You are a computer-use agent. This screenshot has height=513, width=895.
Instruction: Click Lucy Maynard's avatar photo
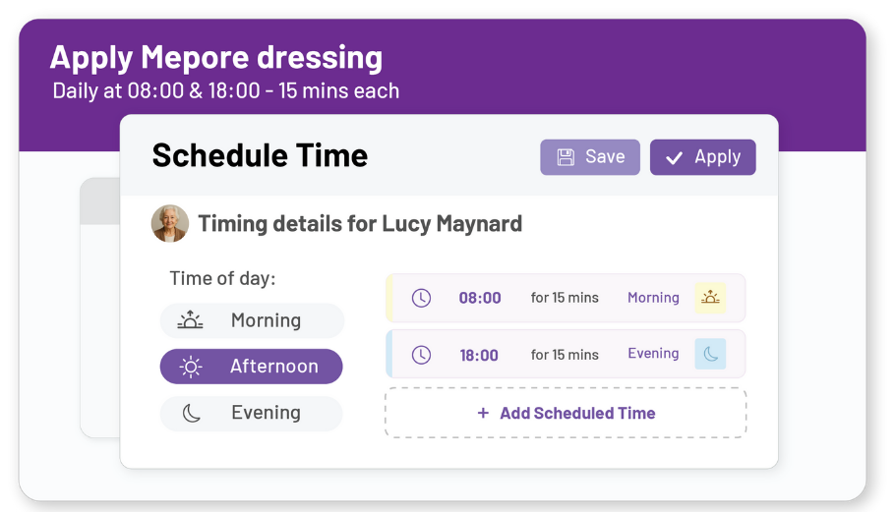click(x=169, y=223)
